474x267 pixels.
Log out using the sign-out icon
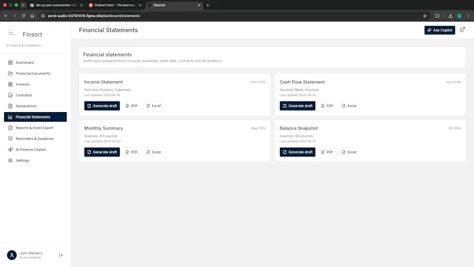(x=61, y=255)
